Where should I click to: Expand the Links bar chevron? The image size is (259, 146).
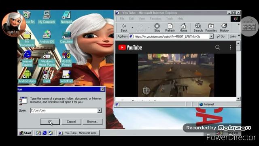click(x=239, y=36)
